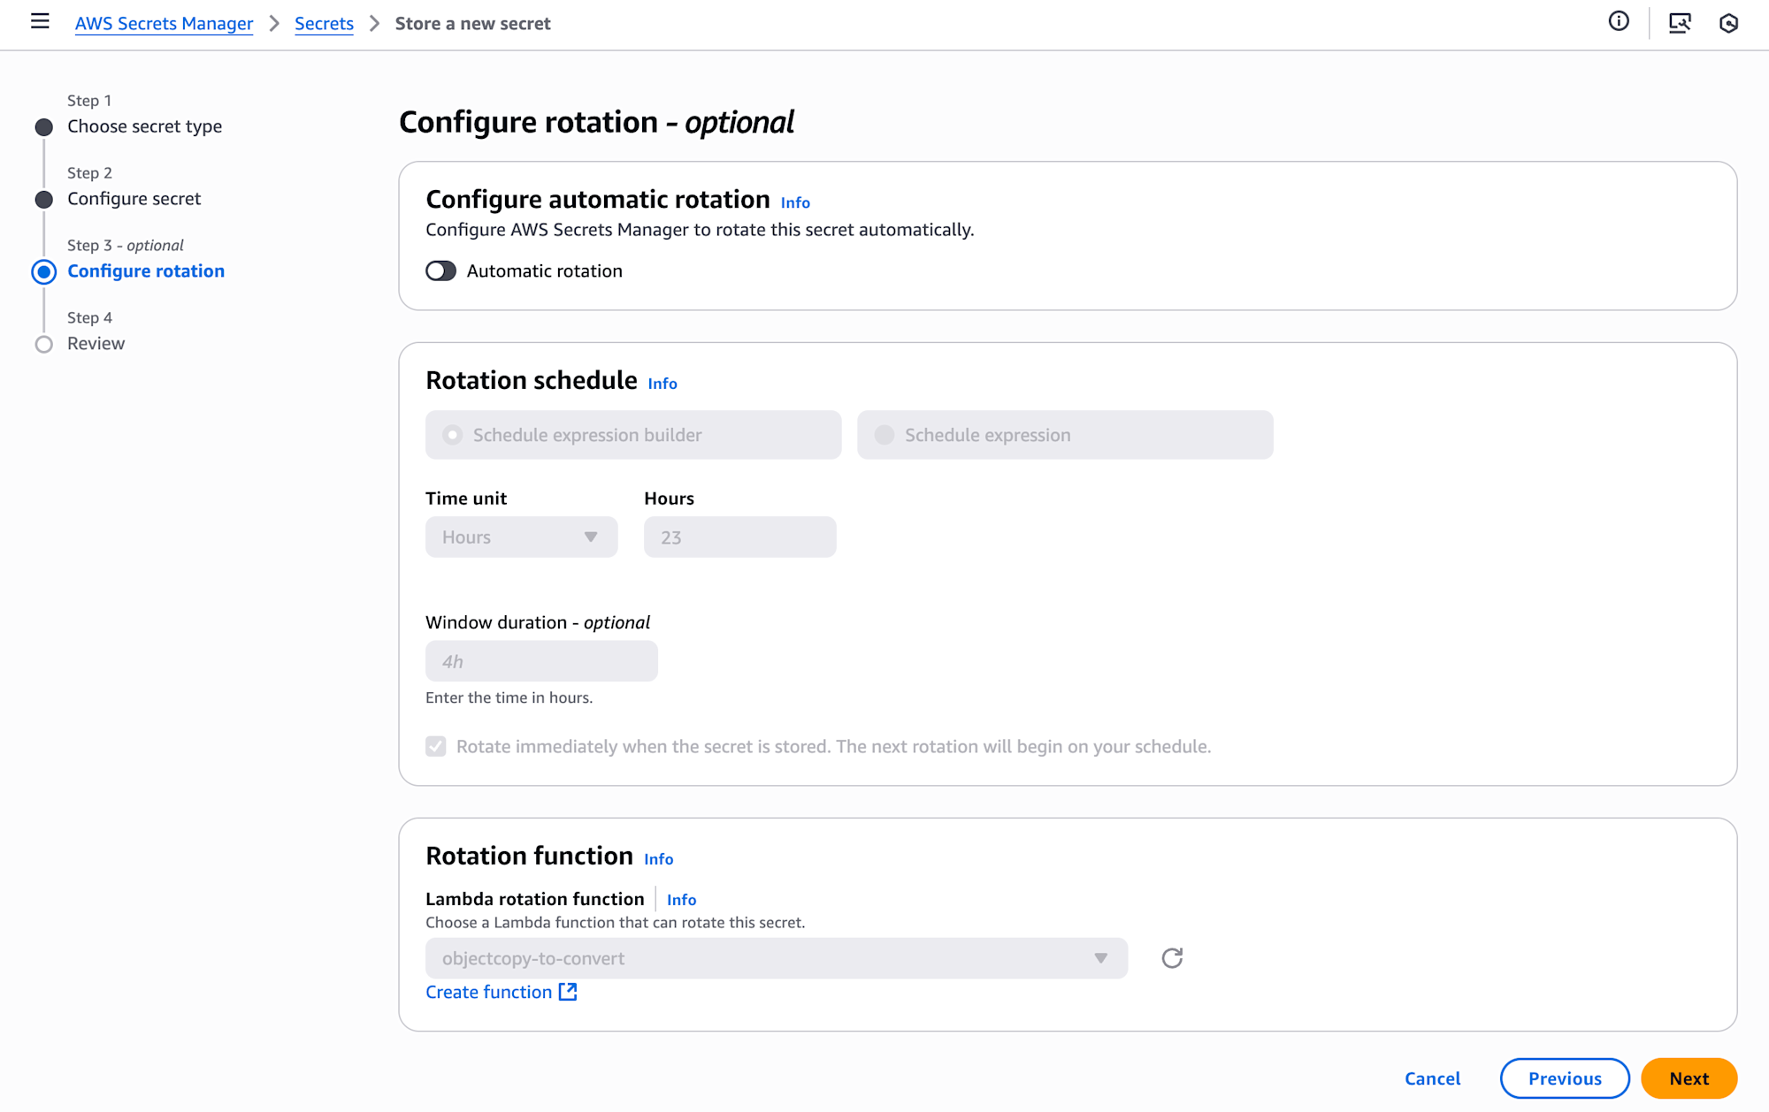Viewport: 1769px width, 1112px height.
Task: Click the info circle icon in header
Action: pyautogui.click(x=1618, y=22)
